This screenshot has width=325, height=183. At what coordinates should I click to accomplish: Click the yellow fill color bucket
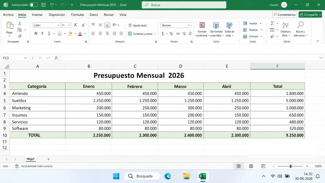[70, 34]
